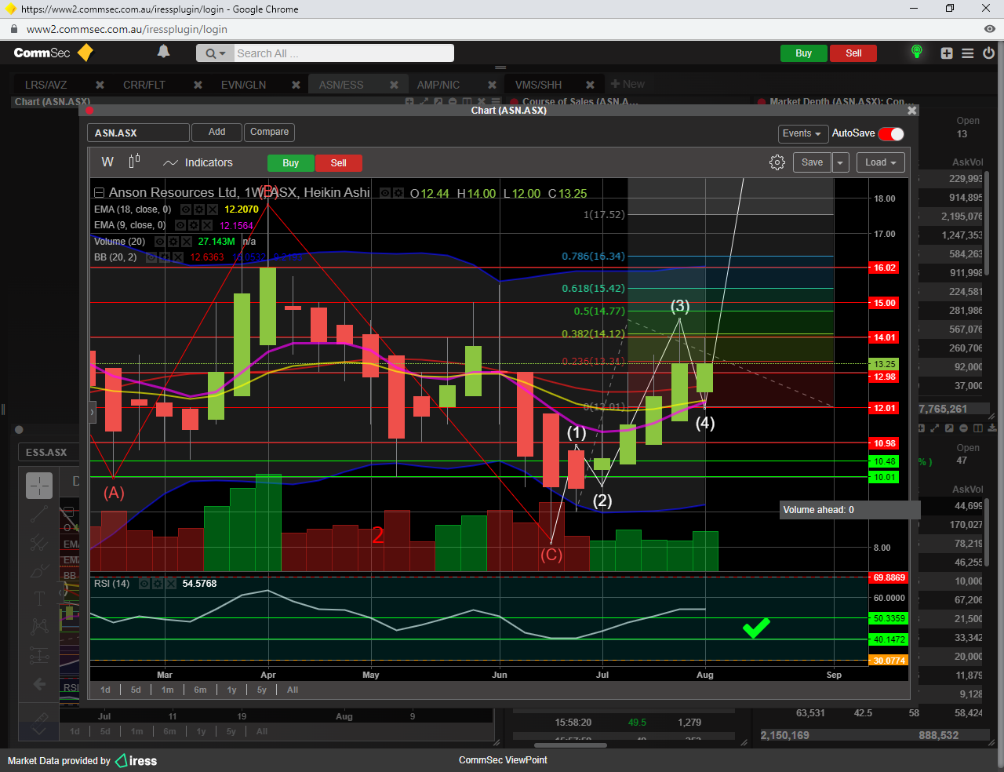Select the pattern drawing tool
This screenshot has height=772, width=1004.
[x=39, y=626]
